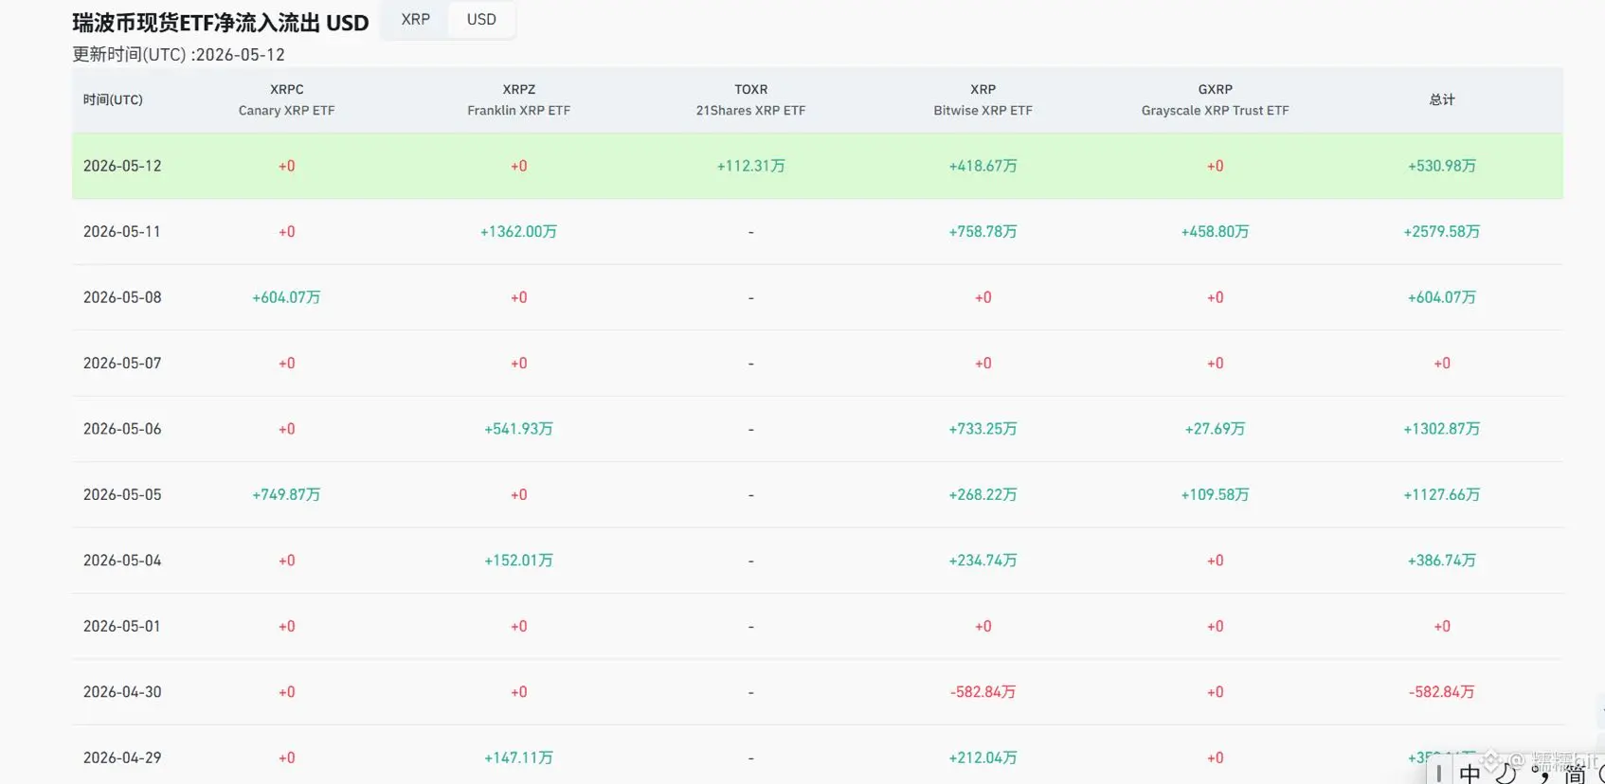Switch to the XRP unit tab
The width and height of the screenshot is (1605, 784).
point(415,19)
